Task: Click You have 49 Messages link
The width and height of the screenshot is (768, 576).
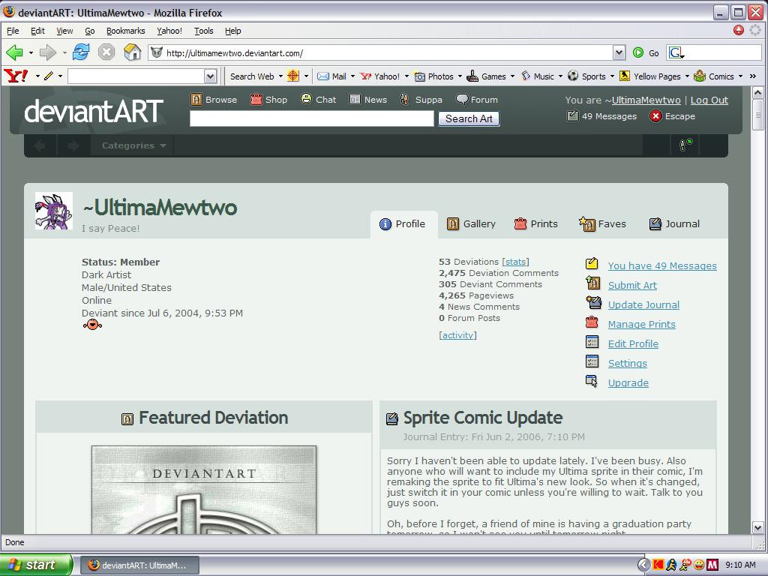Action: click(662, 266)
